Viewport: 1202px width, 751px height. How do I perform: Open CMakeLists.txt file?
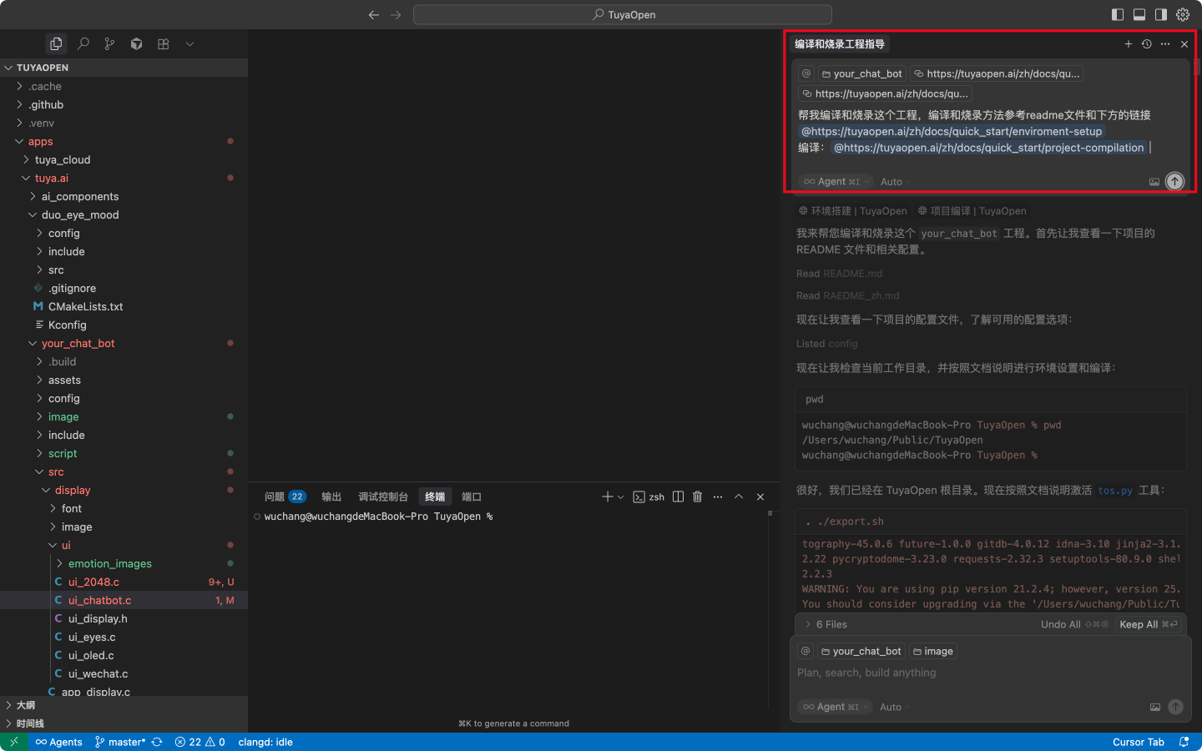pyautogui.click(x=124, y=306)
